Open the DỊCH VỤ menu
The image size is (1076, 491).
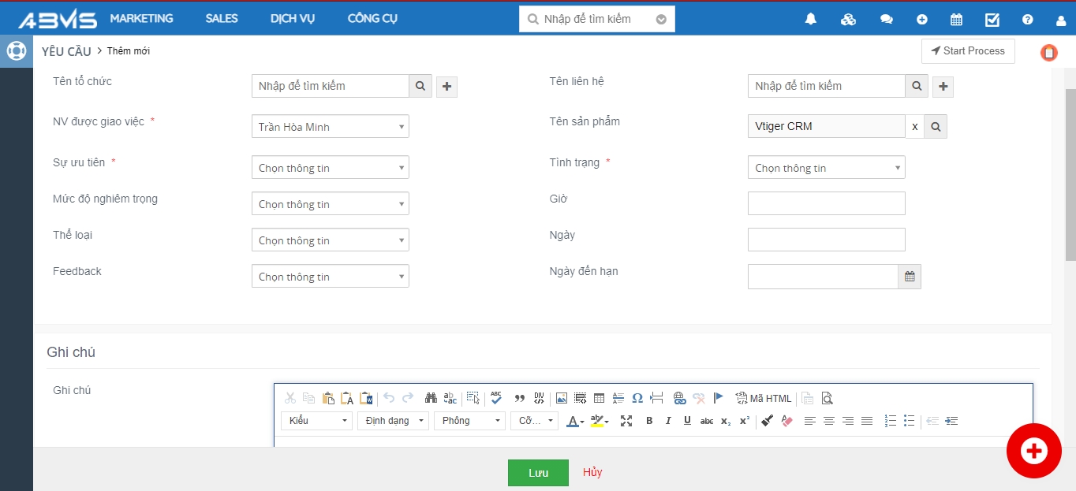coord(292,18)
